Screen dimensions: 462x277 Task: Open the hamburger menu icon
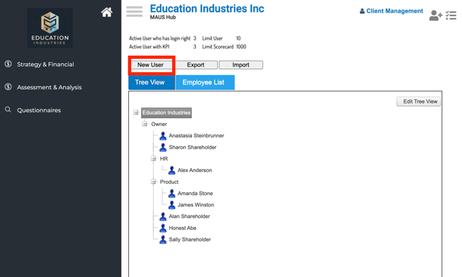point(134,11)
